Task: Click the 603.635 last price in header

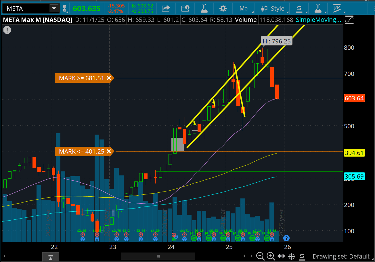Action: [87, 8]
